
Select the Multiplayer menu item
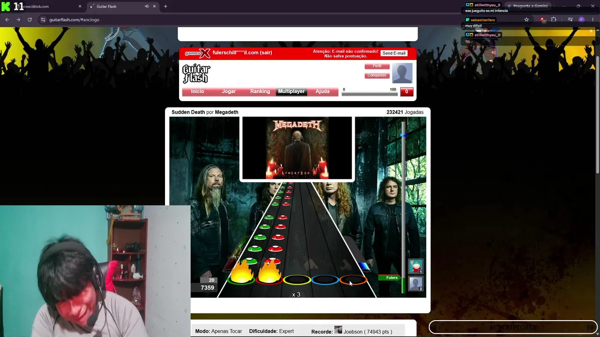tap(291, 91)
